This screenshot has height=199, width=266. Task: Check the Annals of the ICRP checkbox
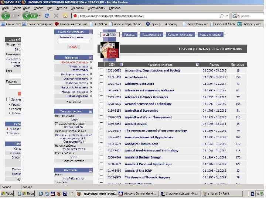click(101, 171)
